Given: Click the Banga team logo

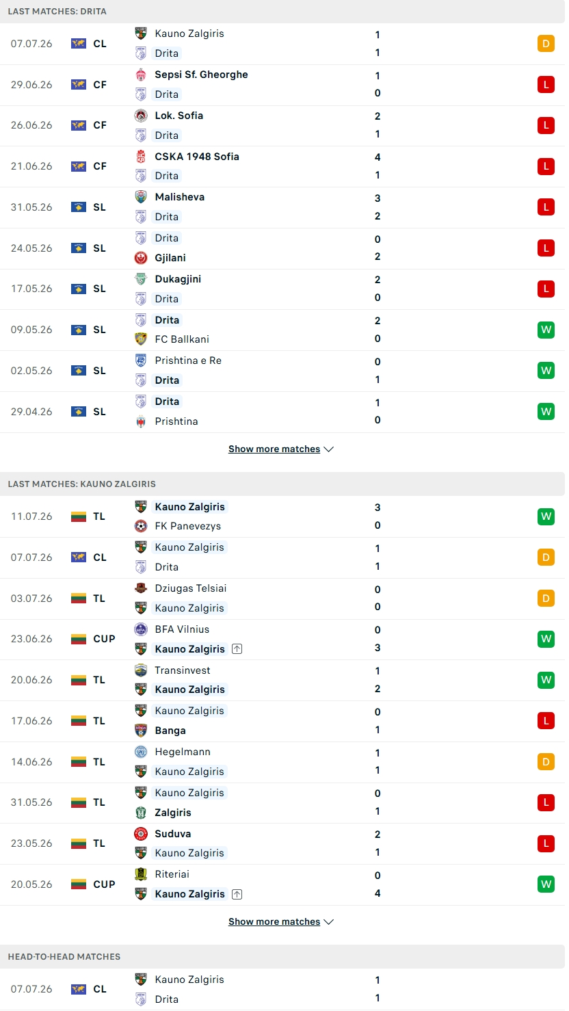Looking at the screenshot, I should click(x=141, y=731).
